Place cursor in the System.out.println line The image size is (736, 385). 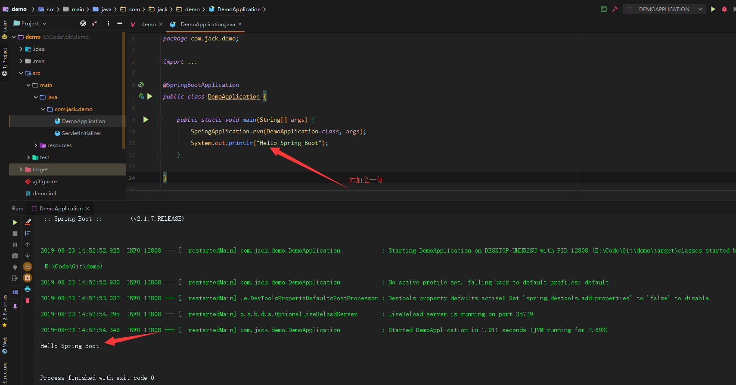pyautogui.click(x=259, y=143)
